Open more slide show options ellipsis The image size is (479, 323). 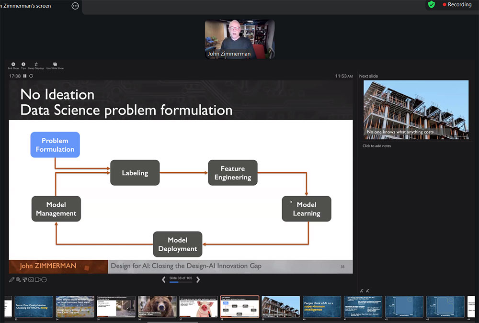(44, 279)
